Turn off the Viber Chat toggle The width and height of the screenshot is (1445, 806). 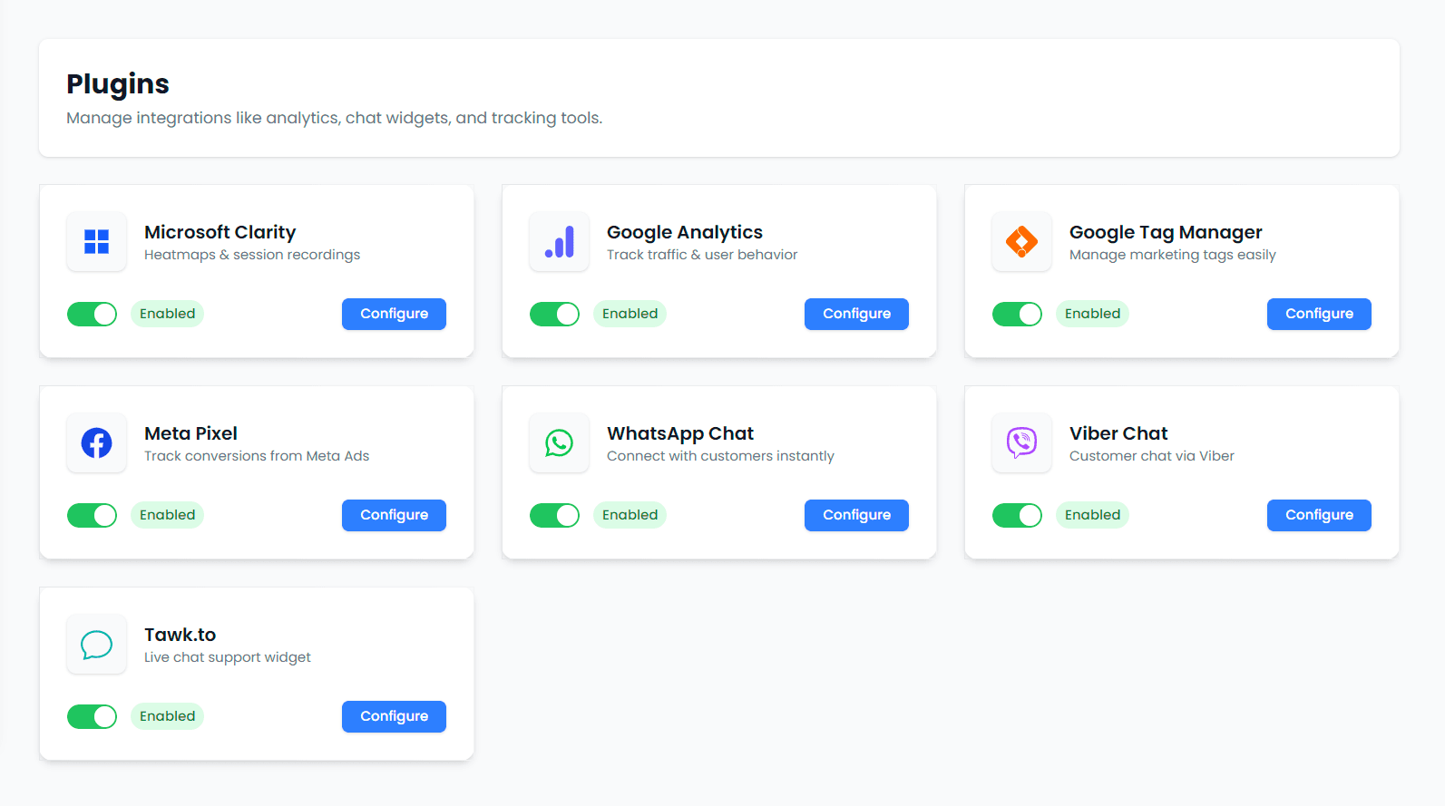pos(1017,516)
